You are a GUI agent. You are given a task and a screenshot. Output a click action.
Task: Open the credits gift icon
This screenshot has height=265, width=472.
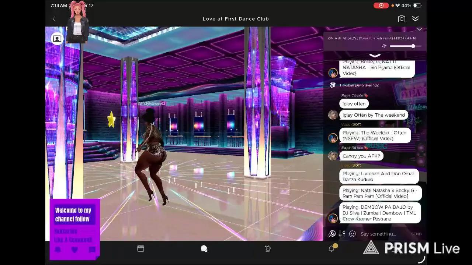point(332,234)
